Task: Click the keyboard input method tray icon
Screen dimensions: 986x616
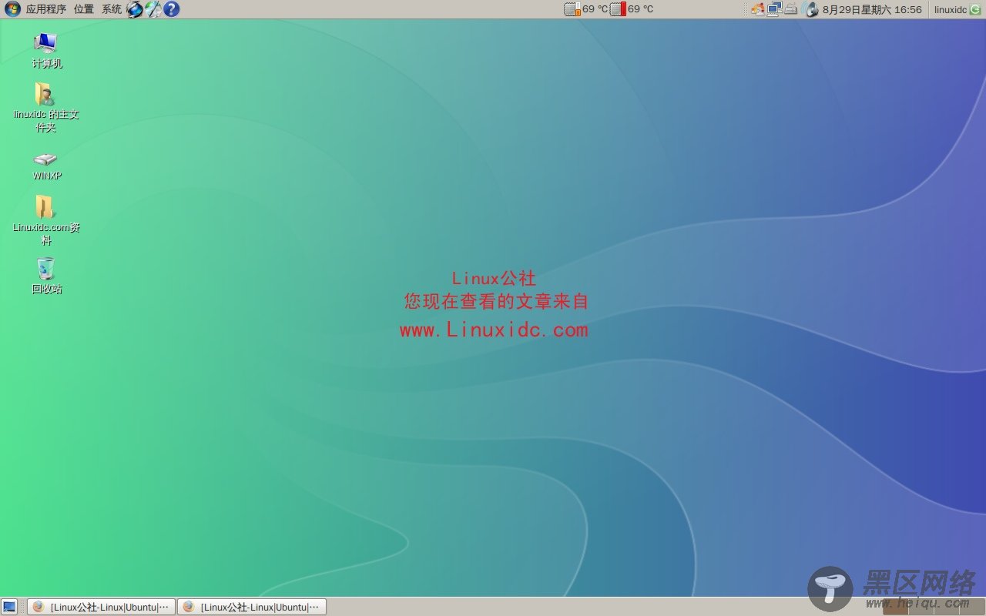Action: (x=790, y=9)
